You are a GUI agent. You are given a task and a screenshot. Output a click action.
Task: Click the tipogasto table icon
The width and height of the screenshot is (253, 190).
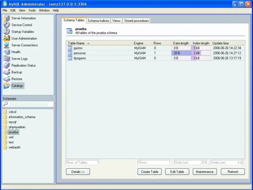click(x=70, y=58)
